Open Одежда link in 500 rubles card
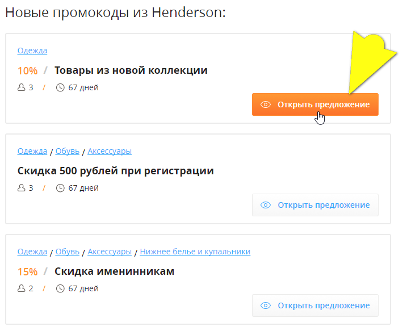 tap(32, 151)
